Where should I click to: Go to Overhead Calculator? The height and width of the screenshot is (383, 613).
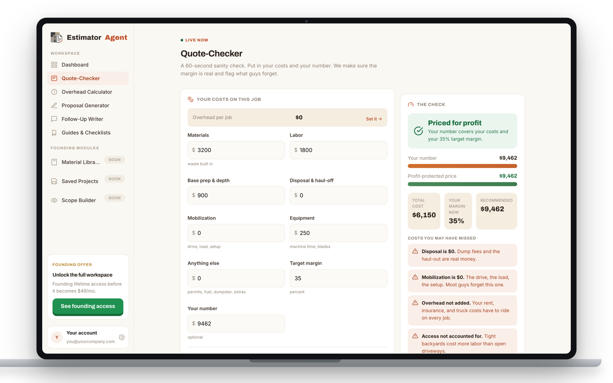click(x=88, y=92)
